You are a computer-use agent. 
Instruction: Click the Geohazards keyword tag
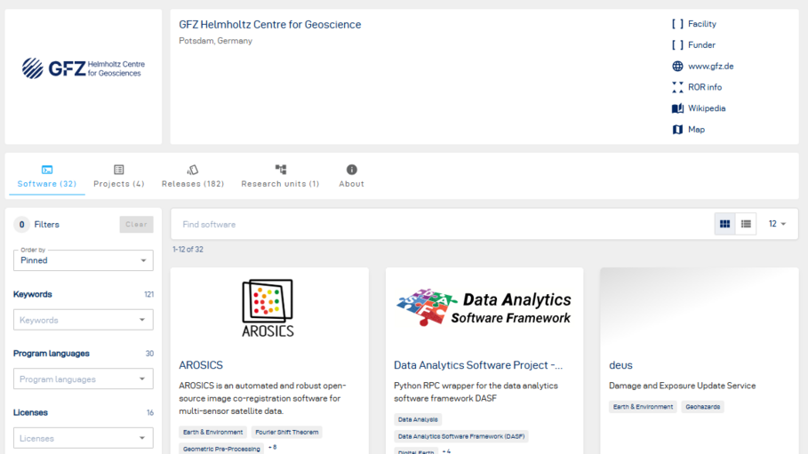point(703,407)
